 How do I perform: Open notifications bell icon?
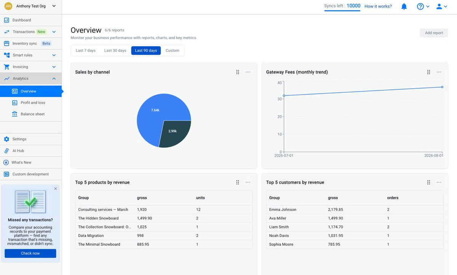404,6
